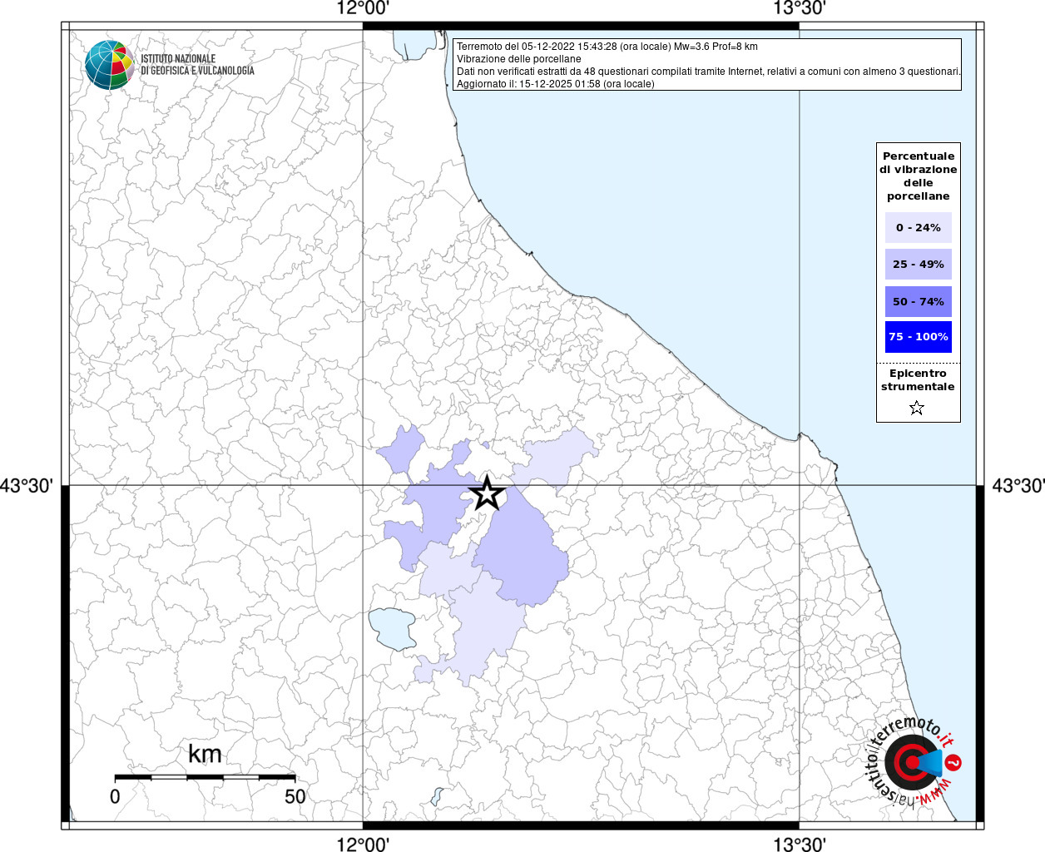This screenshot has height=852, width=1045.
Task: Click the small lake near bottom of map
Action: (438, 796)
